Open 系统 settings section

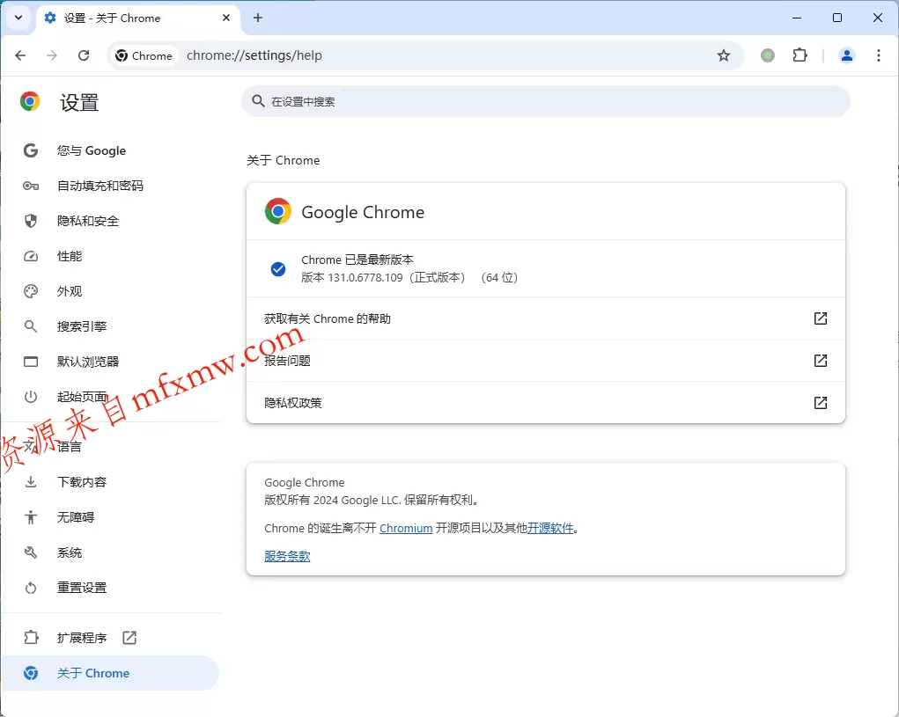110,552
